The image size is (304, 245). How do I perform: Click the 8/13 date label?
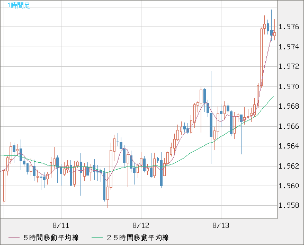pyautogui.click(x=221, y=225)
